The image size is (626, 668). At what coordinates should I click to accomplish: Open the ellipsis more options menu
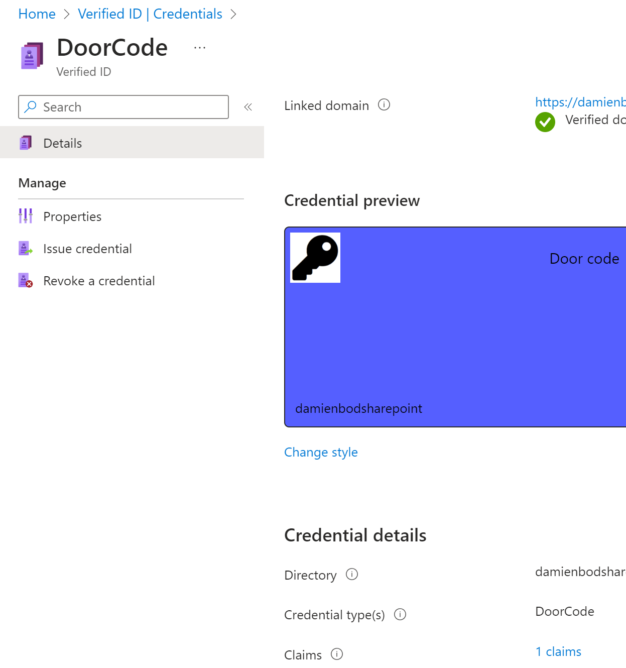(x=200, y=48)
